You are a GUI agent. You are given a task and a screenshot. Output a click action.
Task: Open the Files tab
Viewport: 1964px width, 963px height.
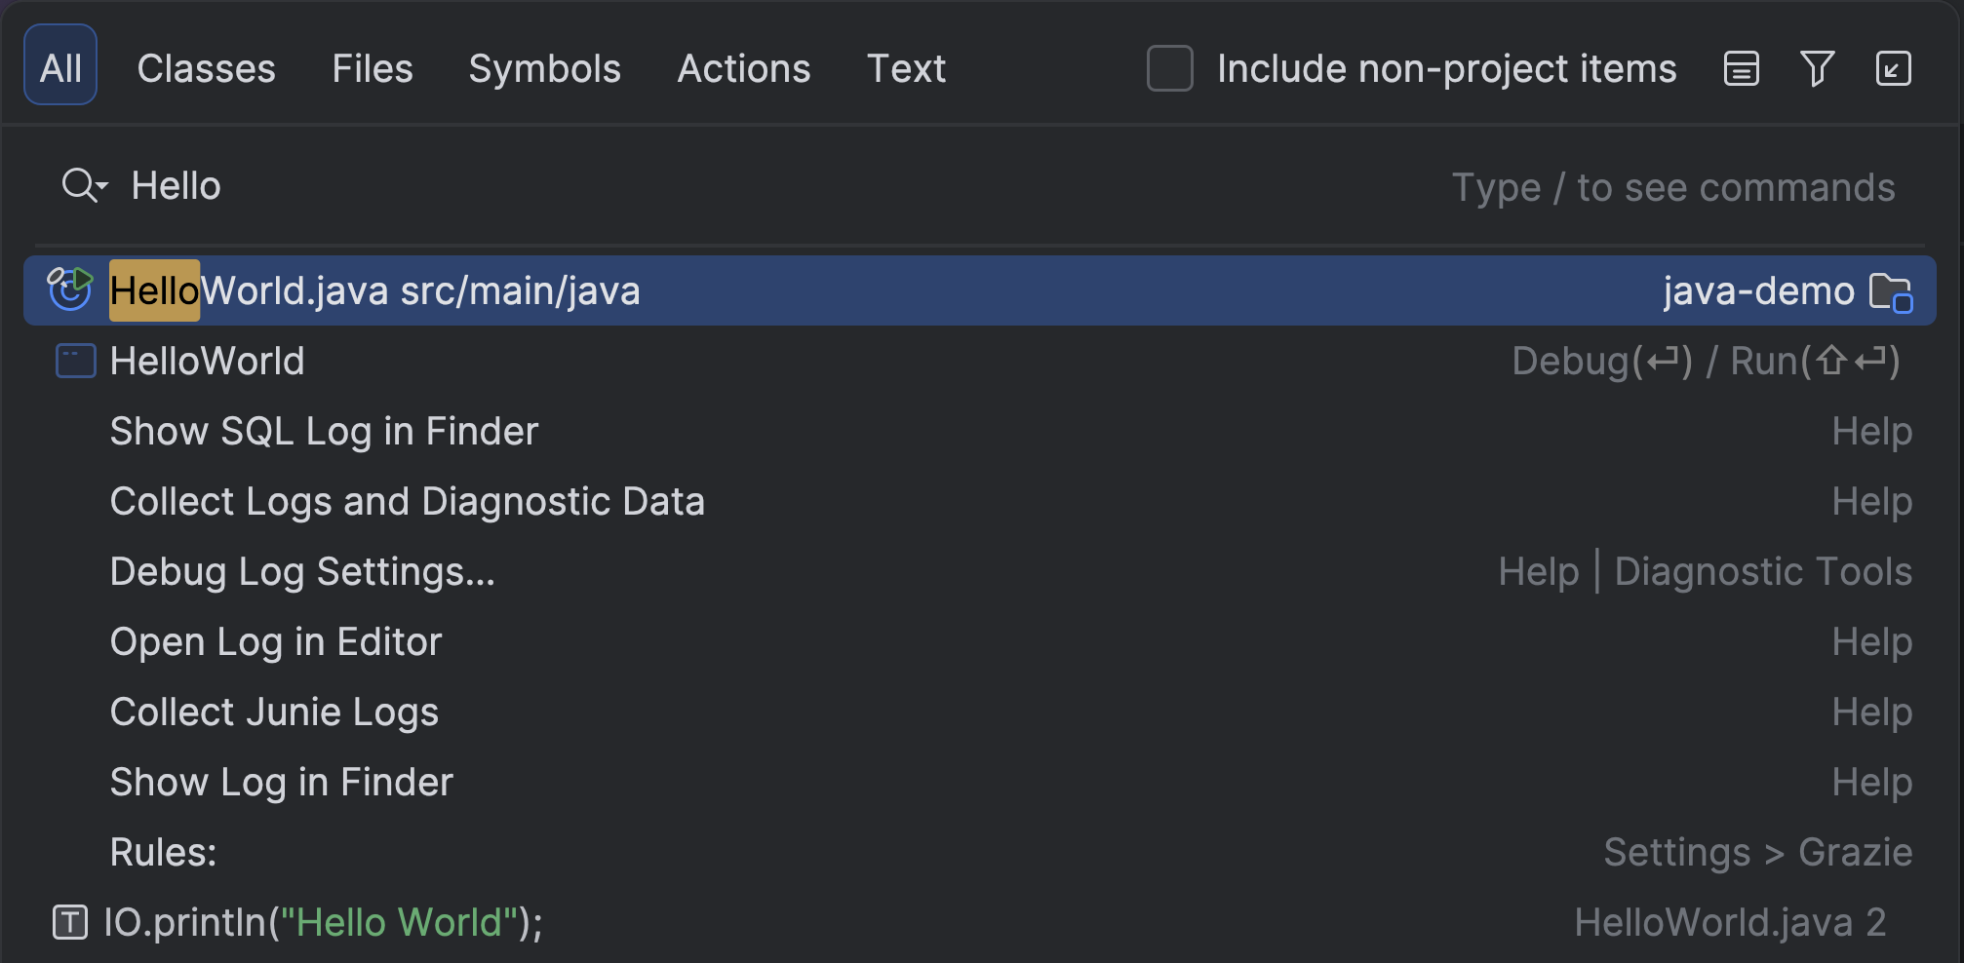[x=372, y=69]
